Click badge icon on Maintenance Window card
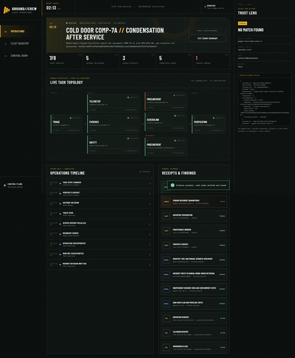Image resolution: width=295 pixels, height=358 pixels. 167,231
